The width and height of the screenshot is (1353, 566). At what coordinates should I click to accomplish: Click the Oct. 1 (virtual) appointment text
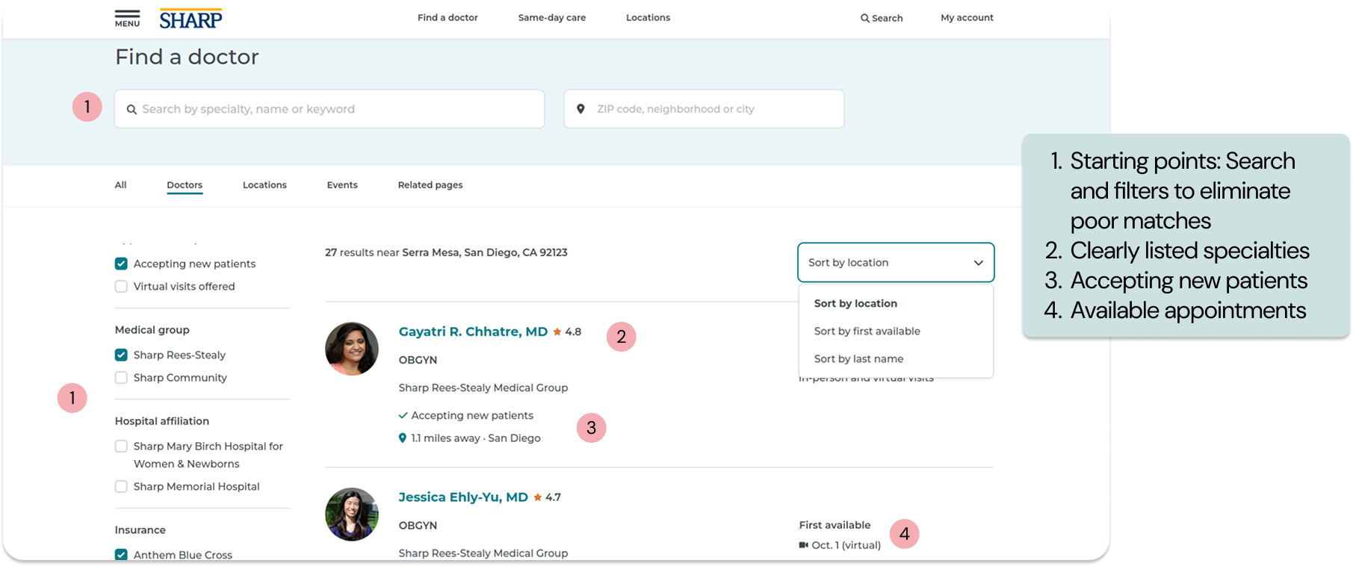coord(846,545)
